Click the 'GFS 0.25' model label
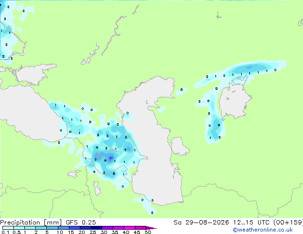303x234 pixels. (x=81, y=223)
